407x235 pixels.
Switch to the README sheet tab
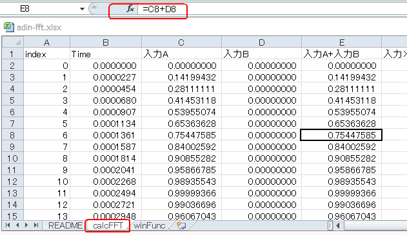[x=65, y=225]
